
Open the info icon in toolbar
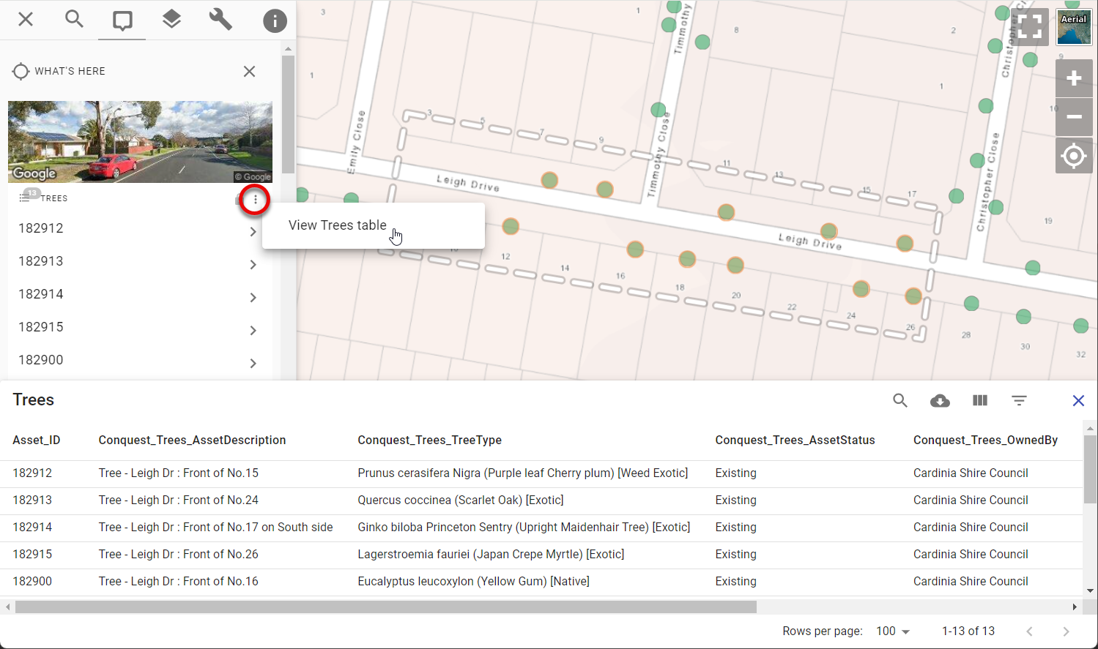(x=275, y=20)
